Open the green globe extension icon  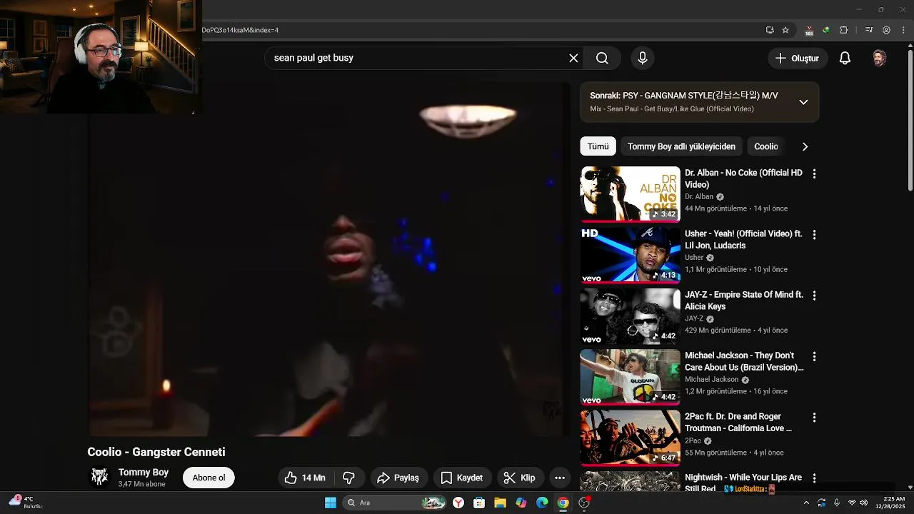coord(826,30)
